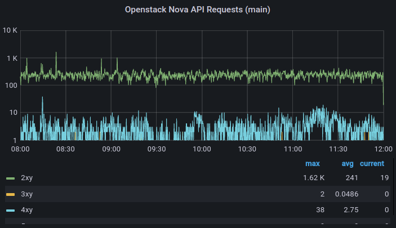
Task: Click the 11:30 time axis label
Action: (x=338, y=149)
